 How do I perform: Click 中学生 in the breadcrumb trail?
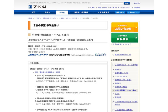click(37, 18)
